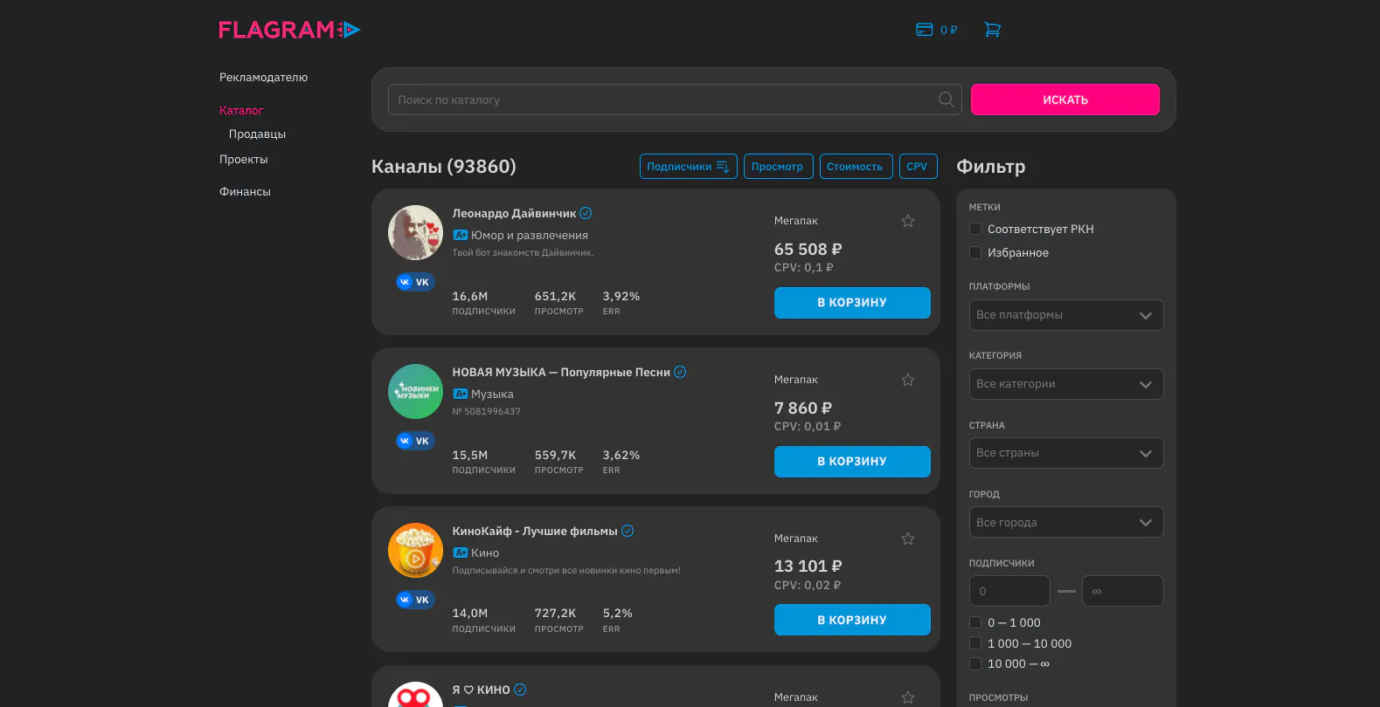Click verified checkmark next to НОВАЯ МУЗЫКА
The width and height of the screenshot is (1380, 707).
680,372
